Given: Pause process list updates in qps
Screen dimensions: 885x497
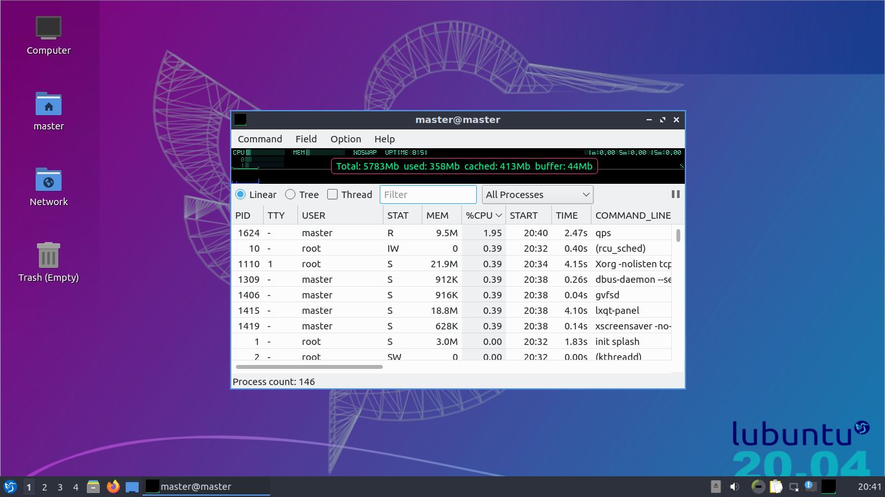Looking at the screenshot, I should click(x=676, y=194).
